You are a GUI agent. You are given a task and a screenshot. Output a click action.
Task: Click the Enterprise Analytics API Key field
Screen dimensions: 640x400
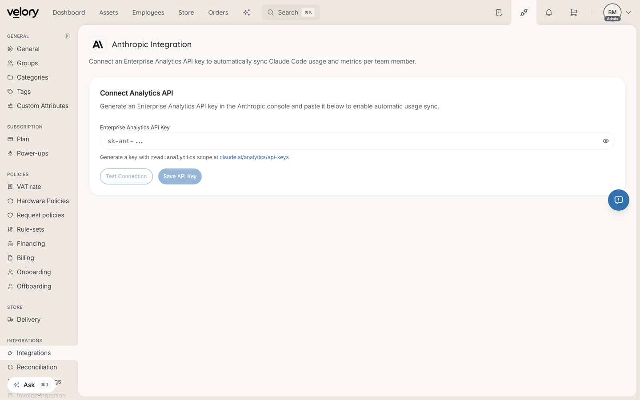point(357,141)
